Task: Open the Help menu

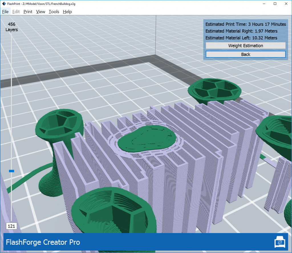Action: click(x=67, y=11)
